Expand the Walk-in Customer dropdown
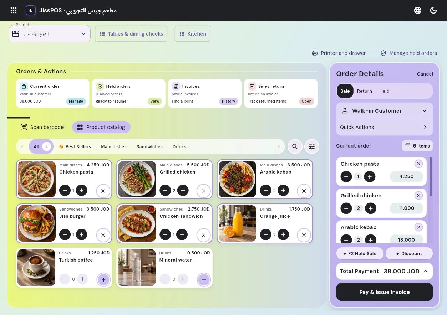Screen dimensions: 447x315 [385, 111]
